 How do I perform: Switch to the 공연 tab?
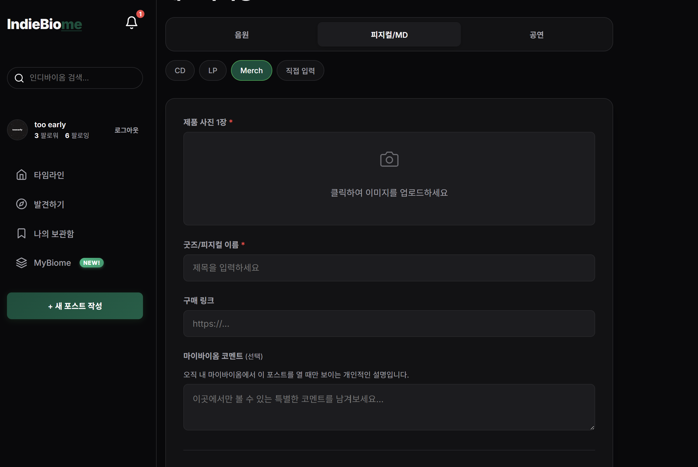[536, 35]
